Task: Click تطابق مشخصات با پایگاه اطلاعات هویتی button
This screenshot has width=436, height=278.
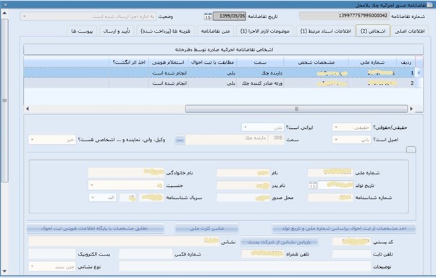Action: (x=96, y=229)
